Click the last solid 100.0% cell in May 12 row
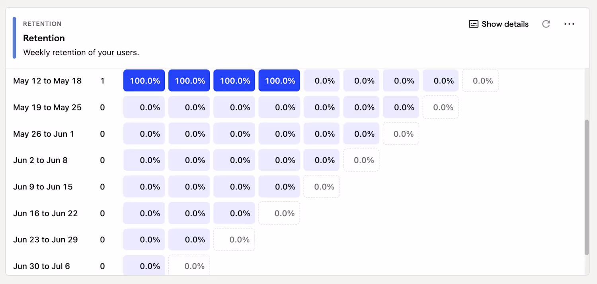Screen dimensions: 597x284 pyautogui.click(x=279, y=81)
